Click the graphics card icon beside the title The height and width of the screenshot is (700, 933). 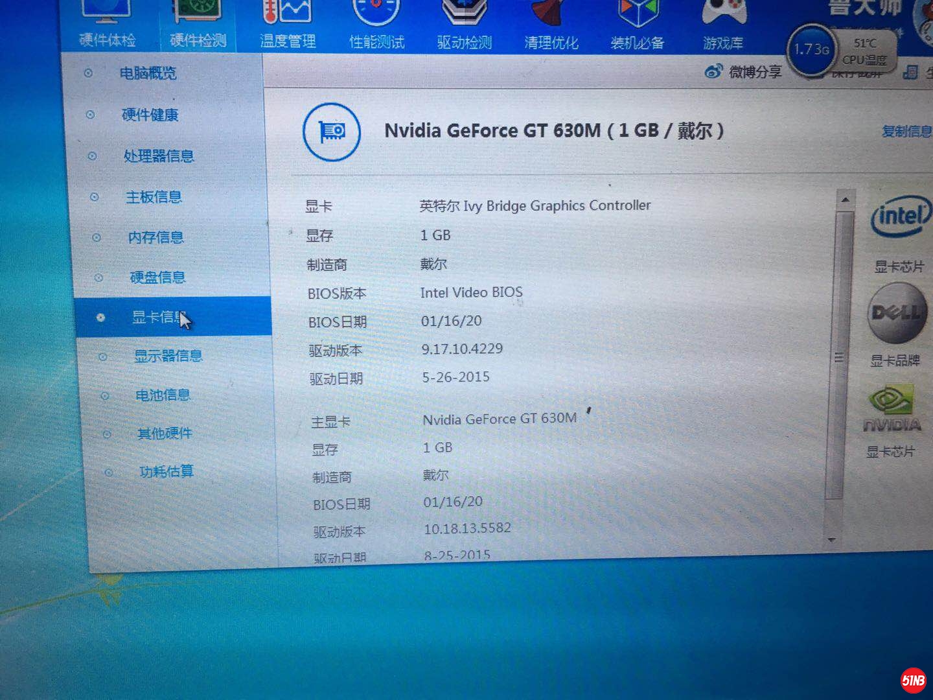pos(332,132)
